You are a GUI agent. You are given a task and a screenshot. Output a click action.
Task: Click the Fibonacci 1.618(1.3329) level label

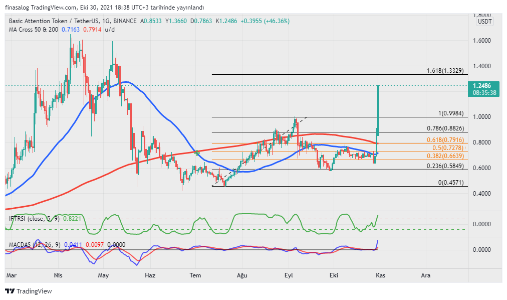[445, 71]
